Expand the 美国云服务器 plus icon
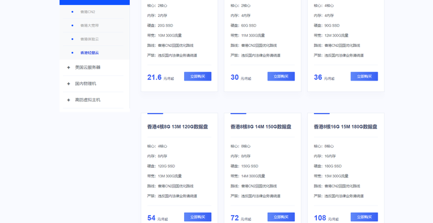 coord(69,67)
